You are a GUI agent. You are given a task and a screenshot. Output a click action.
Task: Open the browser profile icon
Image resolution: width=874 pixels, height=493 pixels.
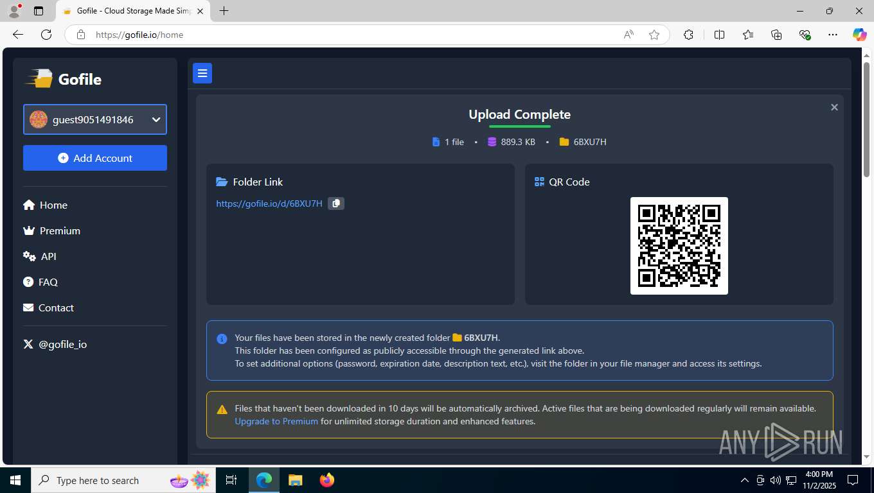point(14,11)
